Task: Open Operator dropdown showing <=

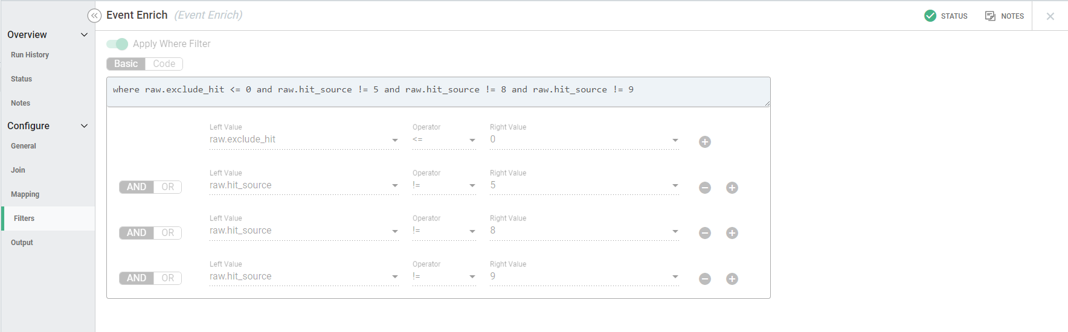Action: pos(472,140)
